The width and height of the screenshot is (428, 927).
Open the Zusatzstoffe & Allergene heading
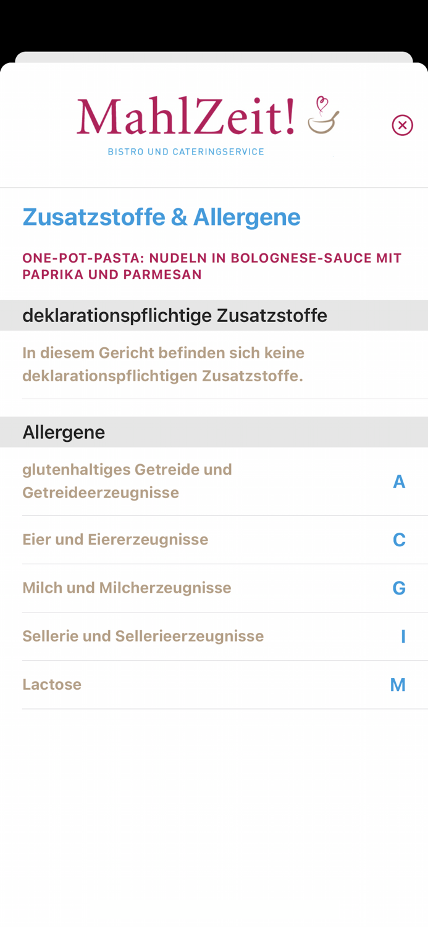click(161, 218)
